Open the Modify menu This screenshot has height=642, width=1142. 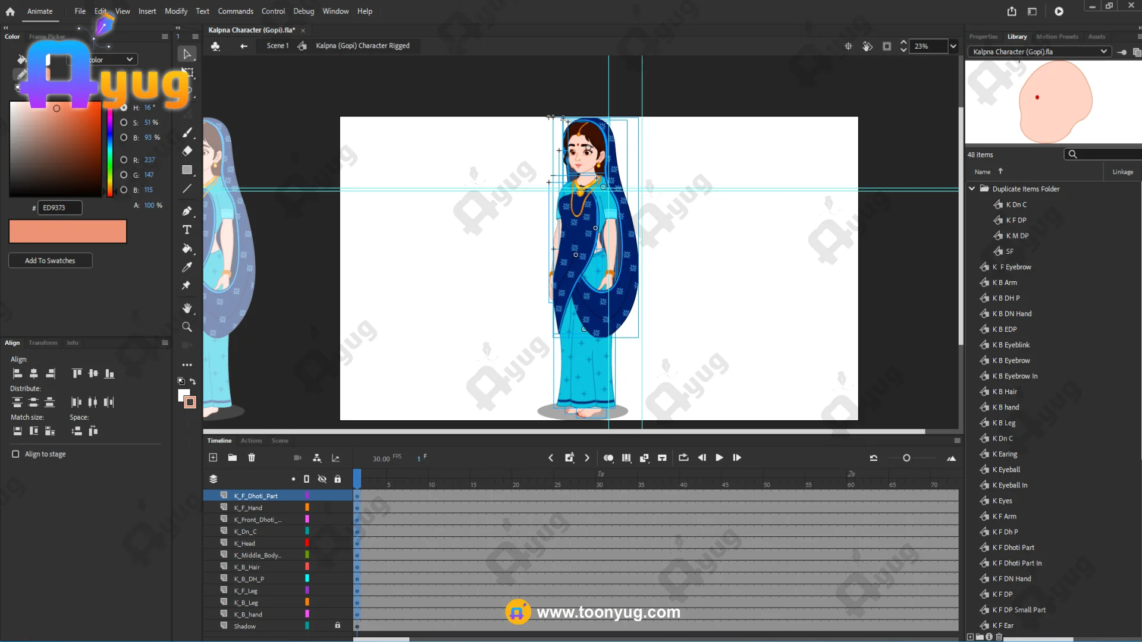coord(175,11)
